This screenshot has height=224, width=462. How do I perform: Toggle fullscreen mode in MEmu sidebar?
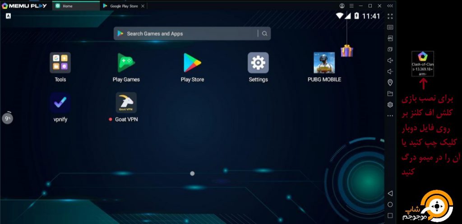pyautogui.click(x=390, y=16)
